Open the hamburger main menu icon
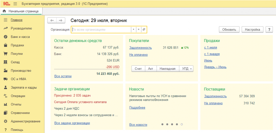 15,4
